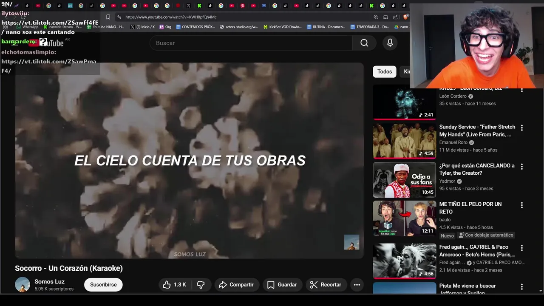The width and height of the screenshot is (544, 306).
Task: Open nanoide Stream bookmark
Action: click(62, 27)
